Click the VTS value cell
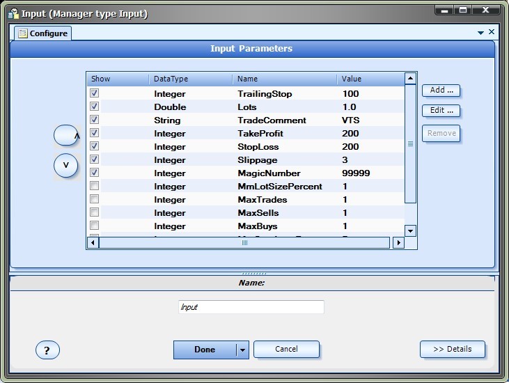509x383 pixels. point(350,120)
